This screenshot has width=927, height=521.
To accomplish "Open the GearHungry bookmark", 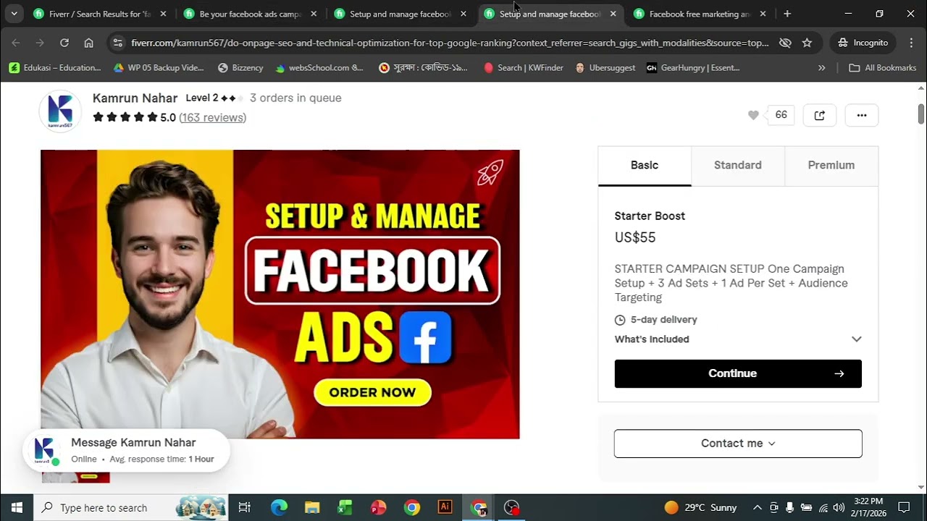I will click(693, 68).
